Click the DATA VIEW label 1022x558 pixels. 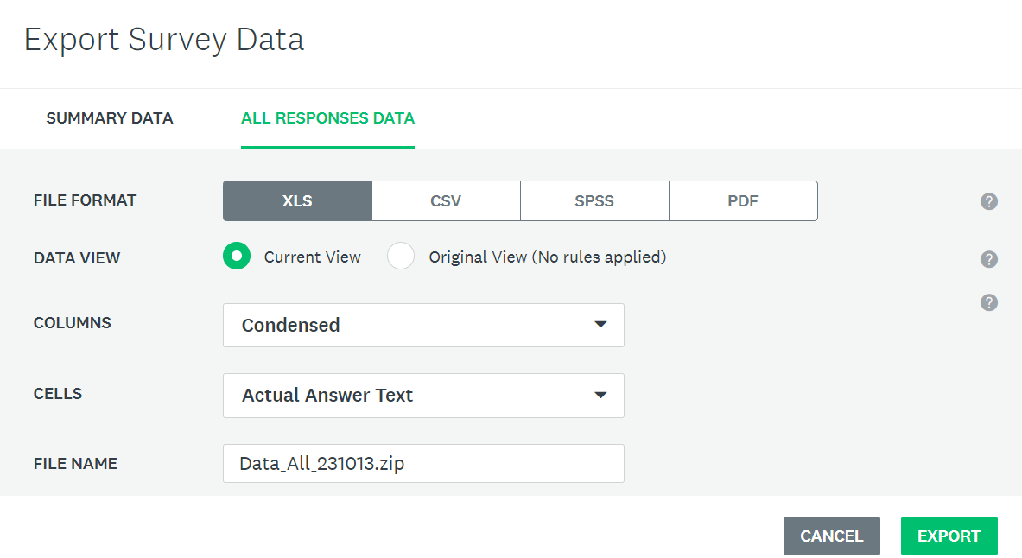click(x=77, y=258)
